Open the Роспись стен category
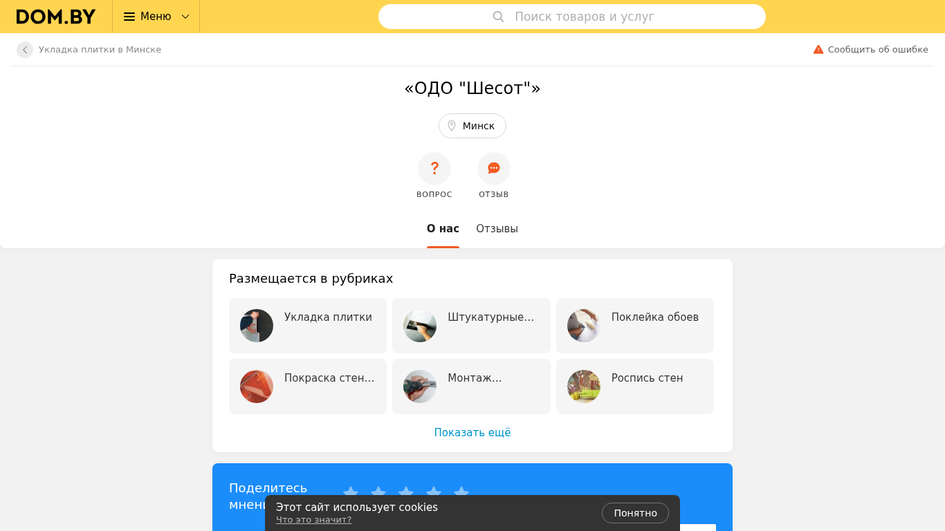 click(x=635, y=386)
